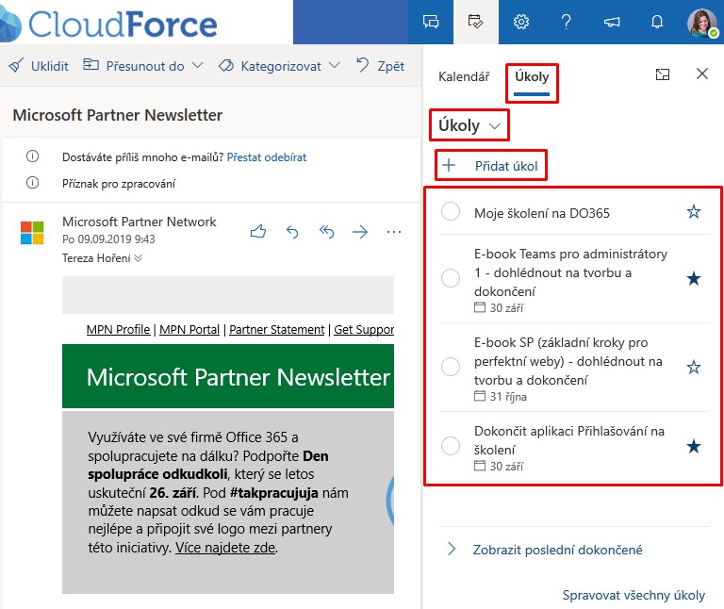This screenshot has width=724, height=609.
Task: Forward email using right arrow icon
Action: tap(360, 232)
